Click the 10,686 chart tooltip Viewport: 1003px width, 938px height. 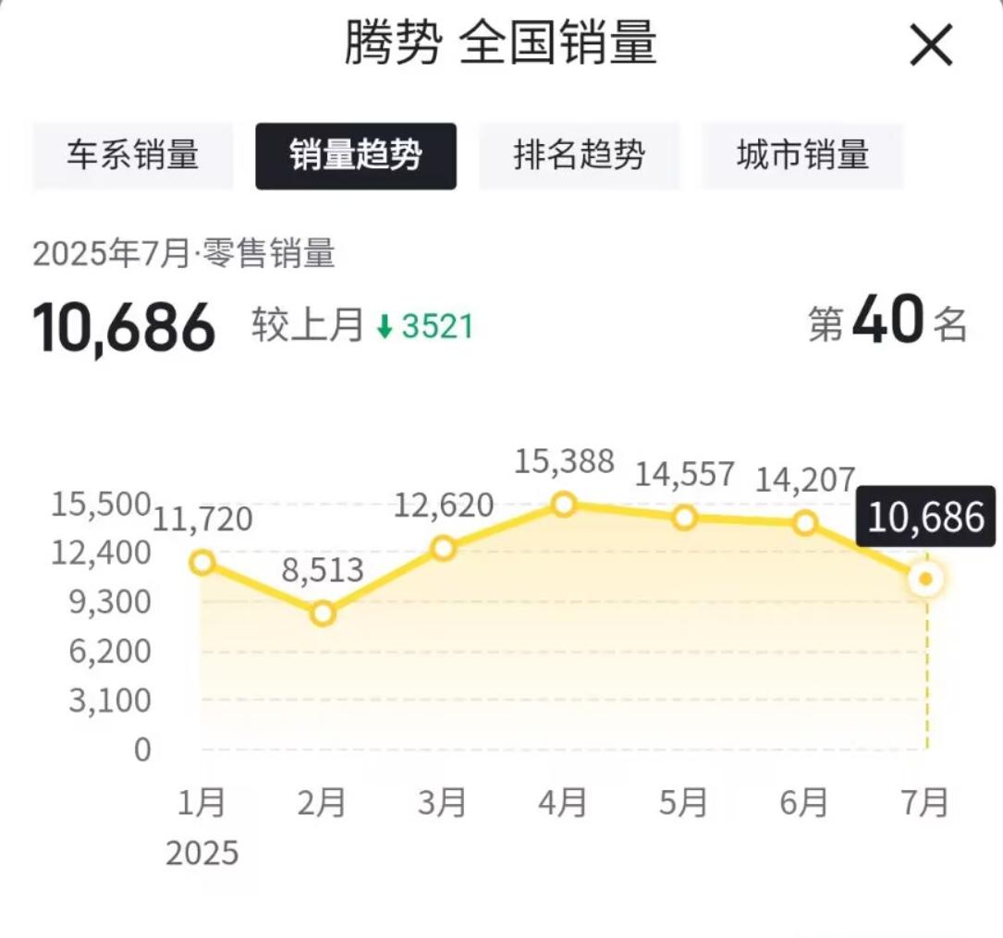[x=925, y=517]
